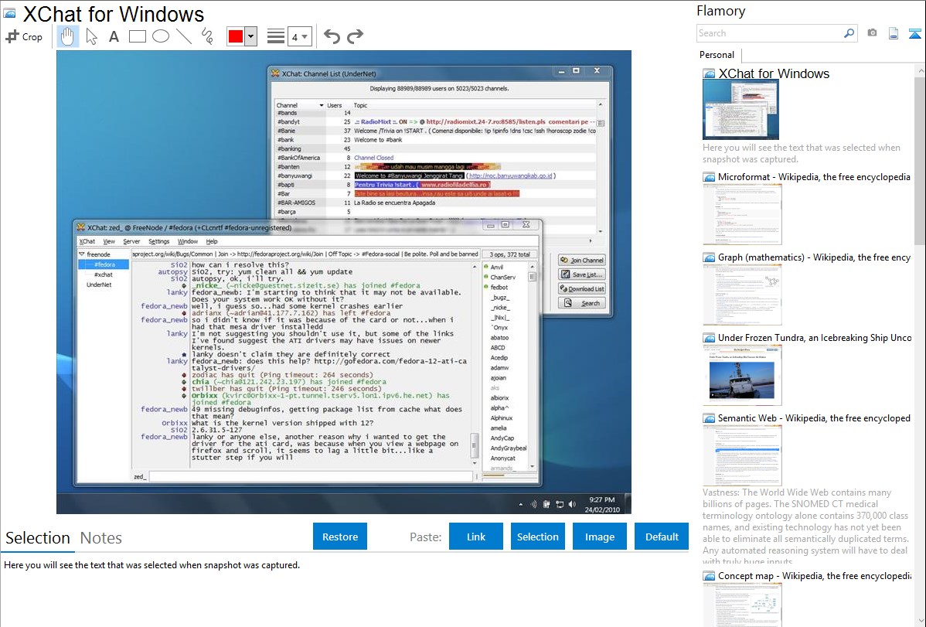Open the Under Frozen Tundra ship thumbnail
Screen dimensions: 926x627
(742, 375)
